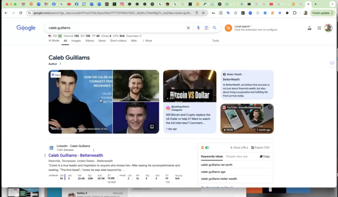The width and height of the screenshot is (338, 197).
Task: Bookmark this page with the star icon
Action: click(203, 13)
